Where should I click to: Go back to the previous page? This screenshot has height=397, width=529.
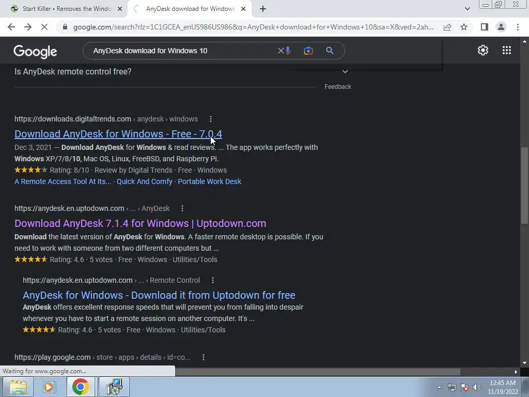[x=11, y=27]
